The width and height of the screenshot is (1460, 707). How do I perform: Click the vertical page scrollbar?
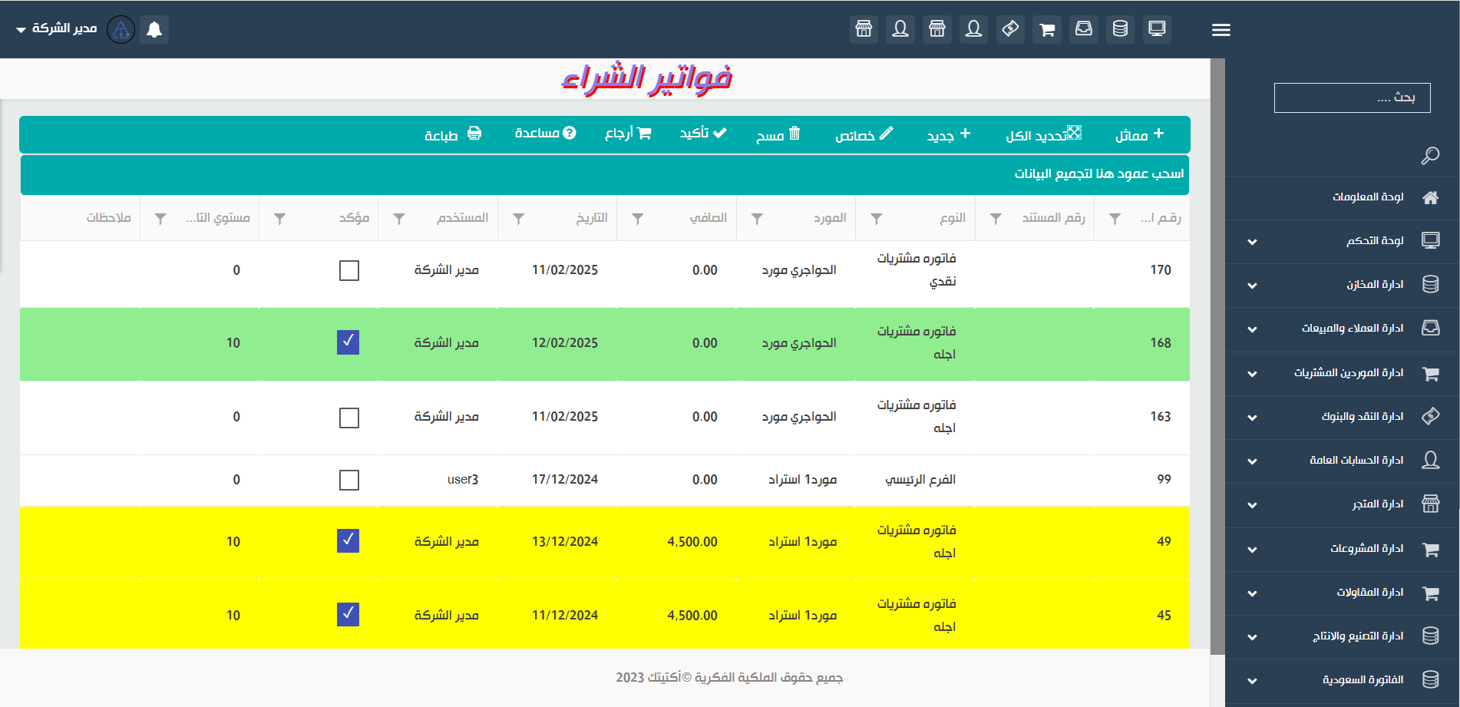pos(1217,357)
